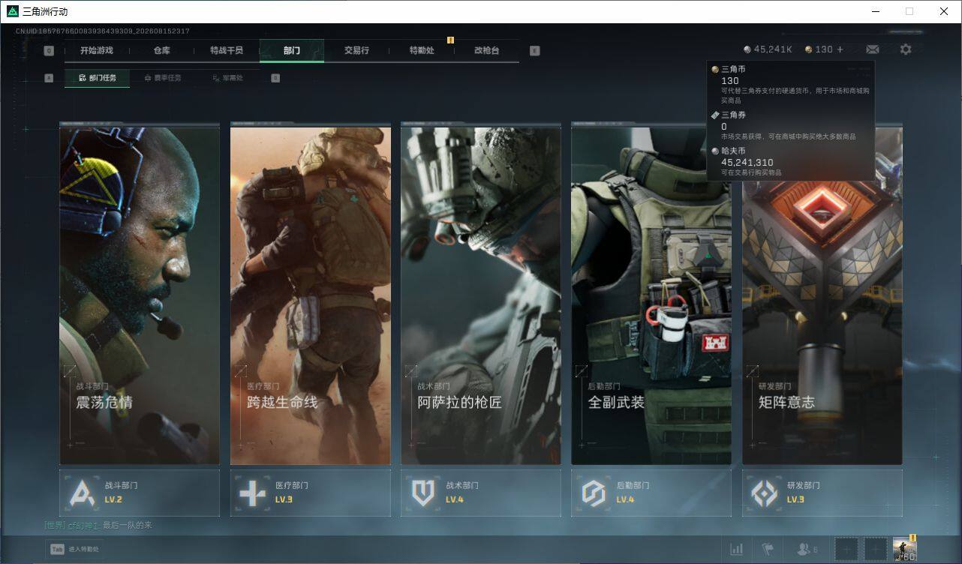Click the 战术部门 LV.4 panel
The image size is (962, 564).
(x=480, y=493)
